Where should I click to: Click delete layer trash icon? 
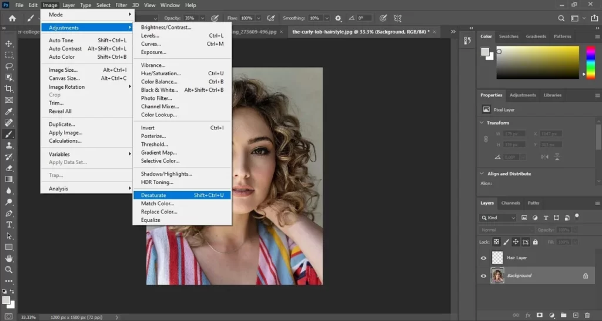click(587, 315)
